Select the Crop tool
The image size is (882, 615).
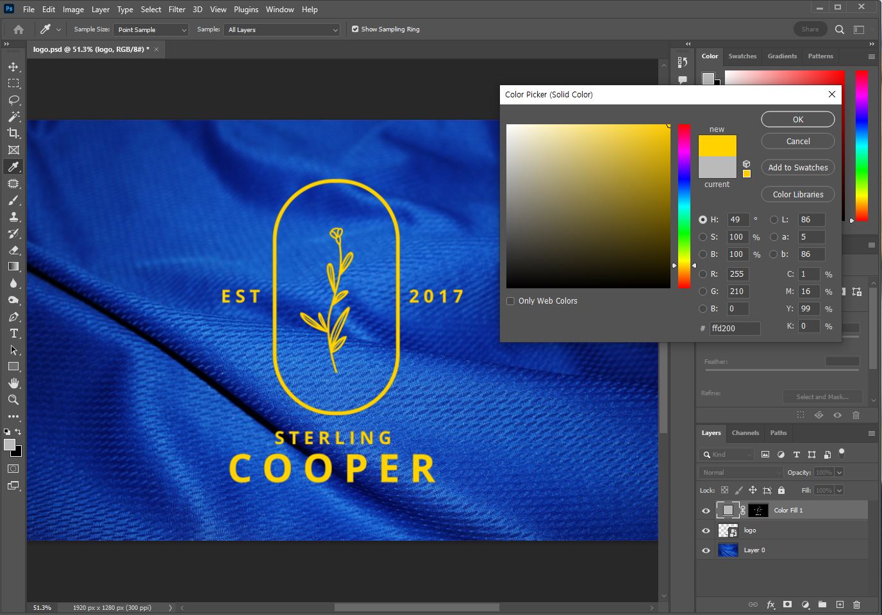13,133
